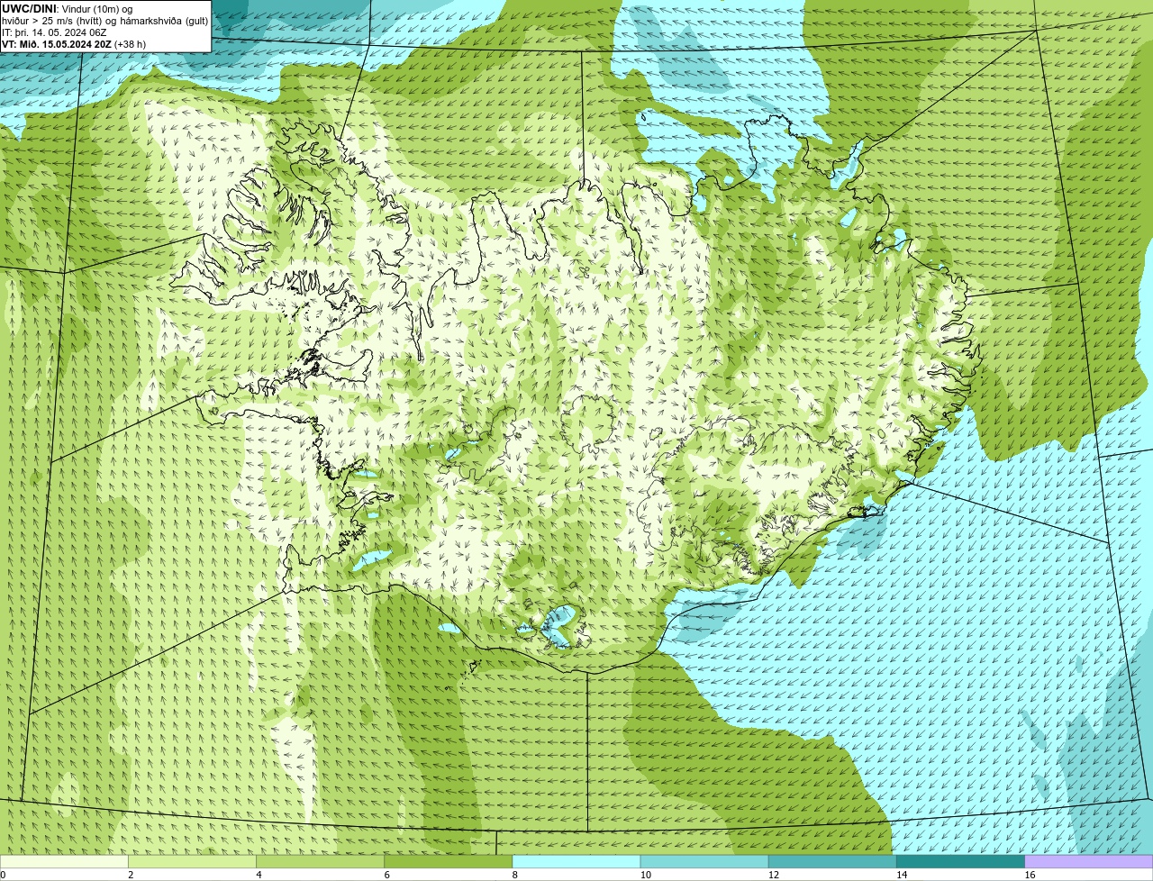
Task: Click the "IT: þri. 14. 05. 2024 06Z" line
Action: pos(54,32)
